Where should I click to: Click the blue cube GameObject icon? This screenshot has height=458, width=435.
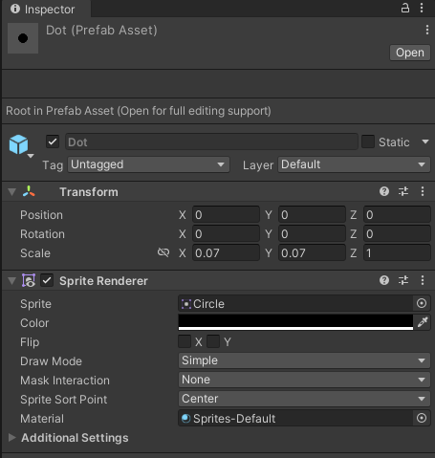tap(18, 144)
